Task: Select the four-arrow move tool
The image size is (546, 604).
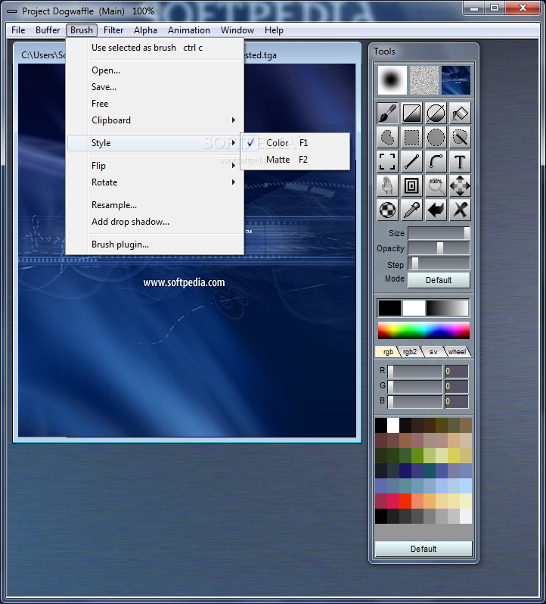Action: 460,185
